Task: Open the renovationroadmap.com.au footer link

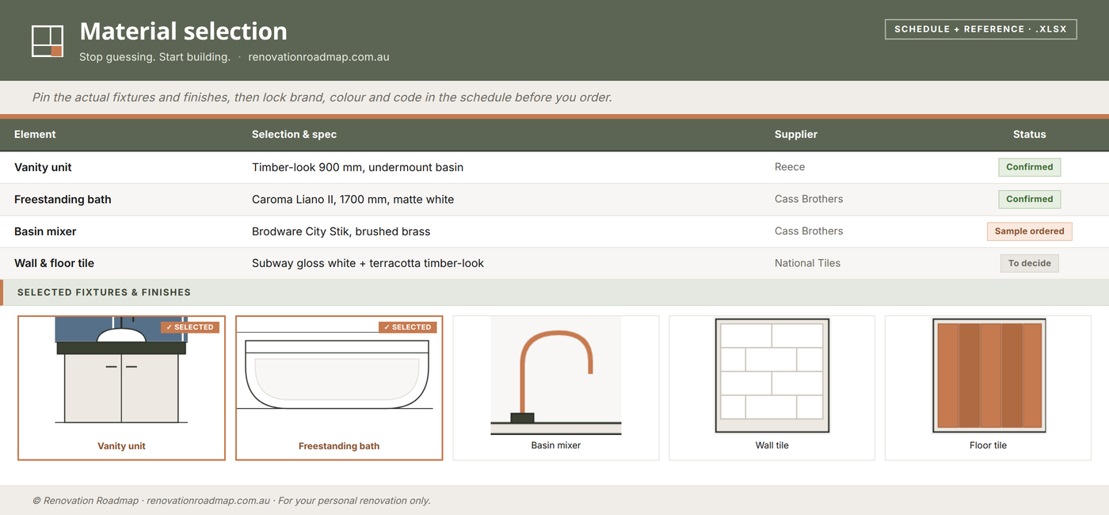Action: [x=208, y=501]
